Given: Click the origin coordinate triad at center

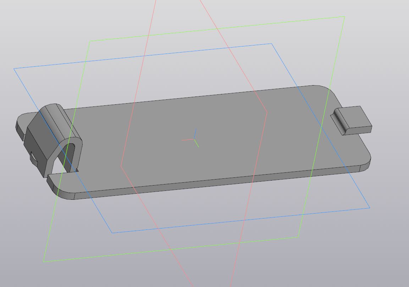Looking at the screenshot, I should 191,138.
